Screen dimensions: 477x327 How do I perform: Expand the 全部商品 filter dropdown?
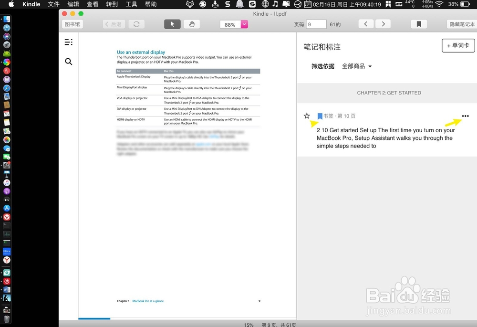click(x=357, y=66)
